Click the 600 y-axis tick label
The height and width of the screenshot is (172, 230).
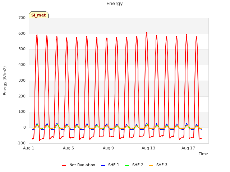22,33
